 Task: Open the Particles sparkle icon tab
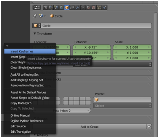click(x=99, y=8)
